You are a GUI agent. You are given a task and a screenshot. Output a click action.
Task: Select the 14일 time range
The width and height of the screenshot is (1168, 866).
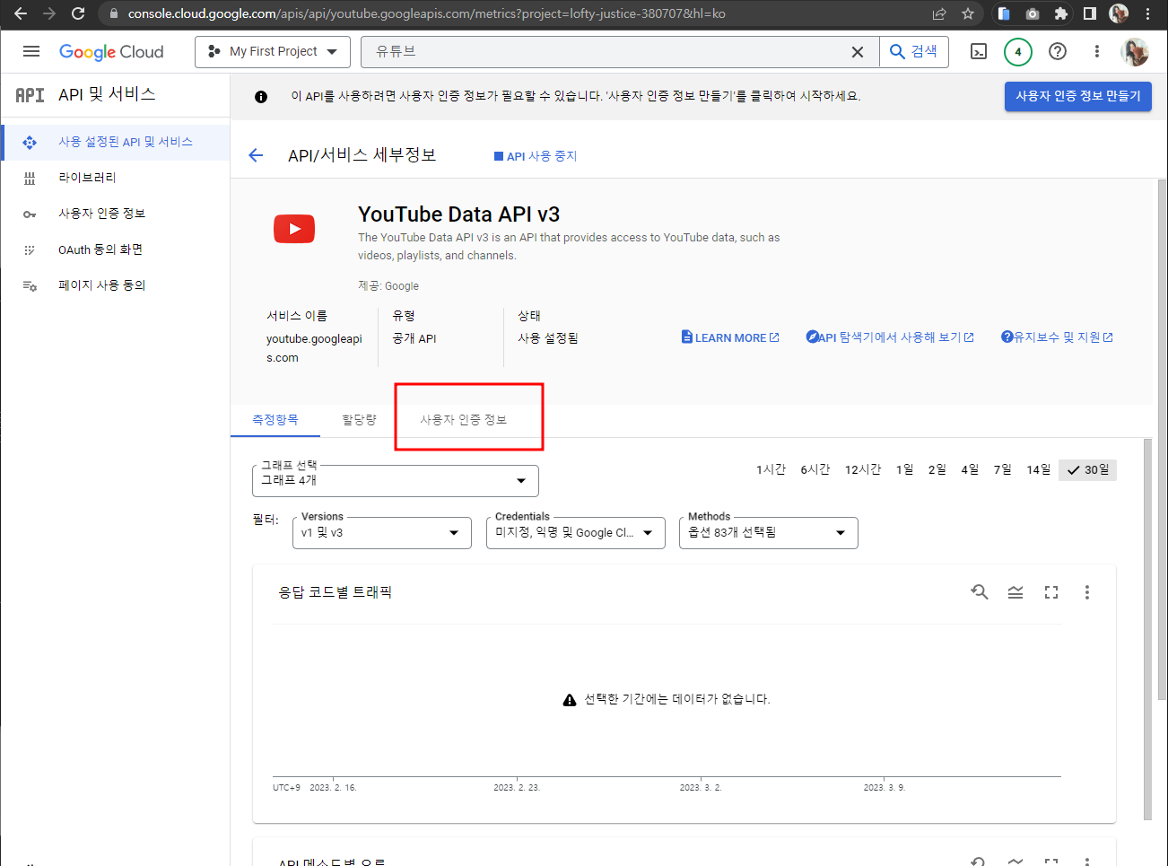point(1039,469)
